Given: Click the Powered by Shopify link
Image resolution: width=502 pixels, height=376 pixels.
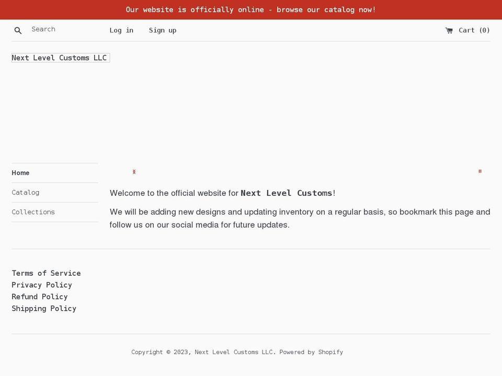Looking at the screenshot, I should (x=311, y=352).
